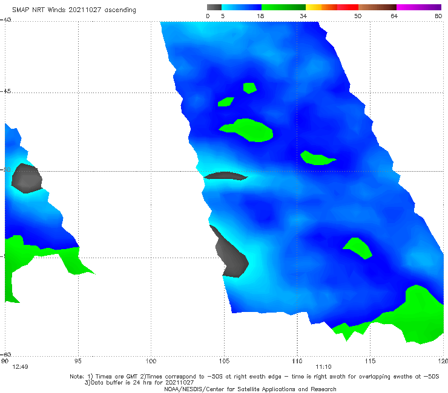Click the '12:49' swath time label
Viewport: 448px width, 393px height.
tap(20, 367)
